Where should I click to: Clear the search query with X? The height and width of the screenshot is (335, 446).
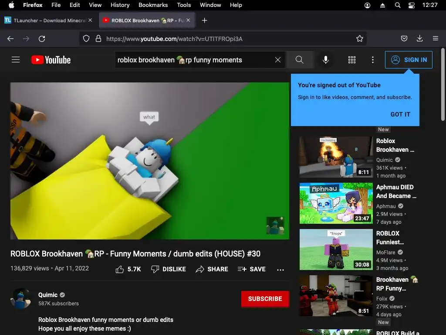(278, 60)
